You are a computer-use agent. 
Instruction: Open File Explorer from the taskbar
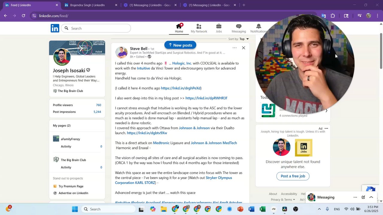coord(164,209)
